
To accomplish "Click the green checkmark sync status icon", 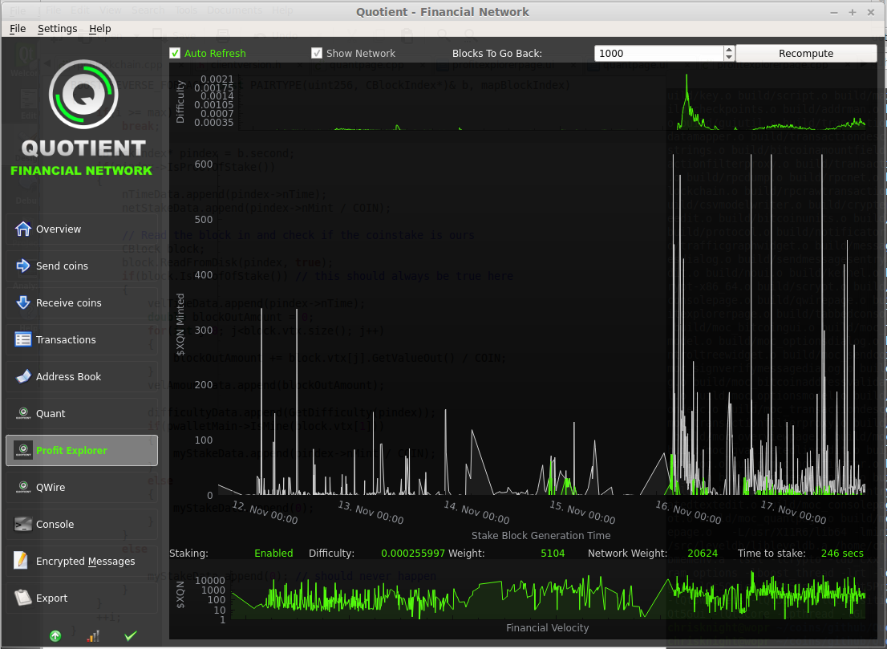I will 131,636.
